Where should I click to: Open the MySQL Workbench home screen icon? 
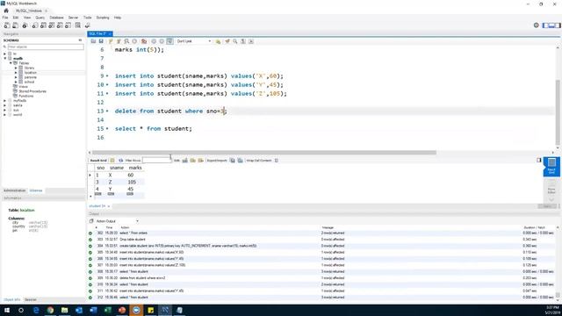click(6, 11)
